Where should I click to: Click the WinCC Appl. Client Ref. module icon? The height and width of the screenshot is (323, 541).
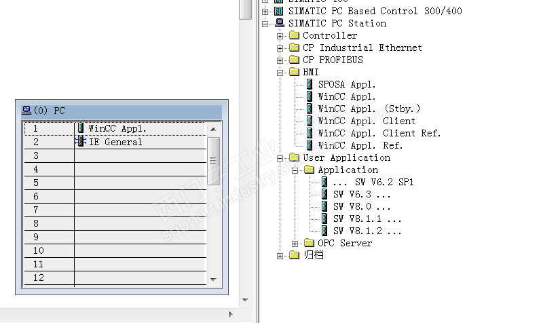(x=310, y=133)
